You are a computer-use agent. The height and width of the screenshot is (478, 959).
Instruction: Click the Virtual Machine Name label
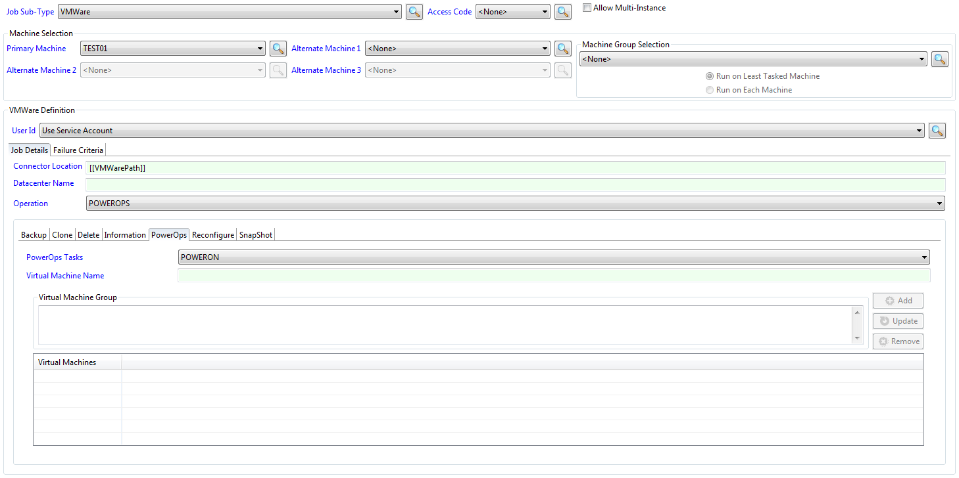point(65,276)
